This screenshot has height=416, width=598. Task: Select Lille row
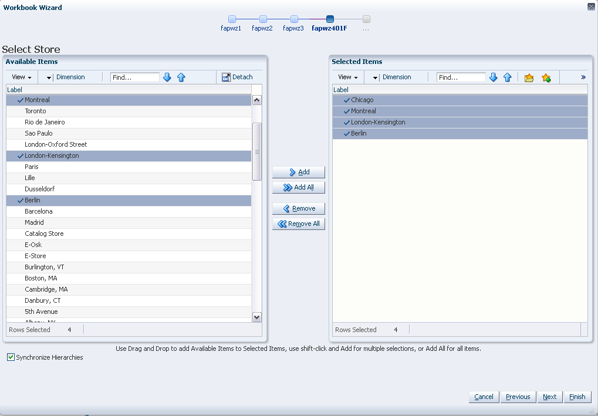(x=129, y=178)
